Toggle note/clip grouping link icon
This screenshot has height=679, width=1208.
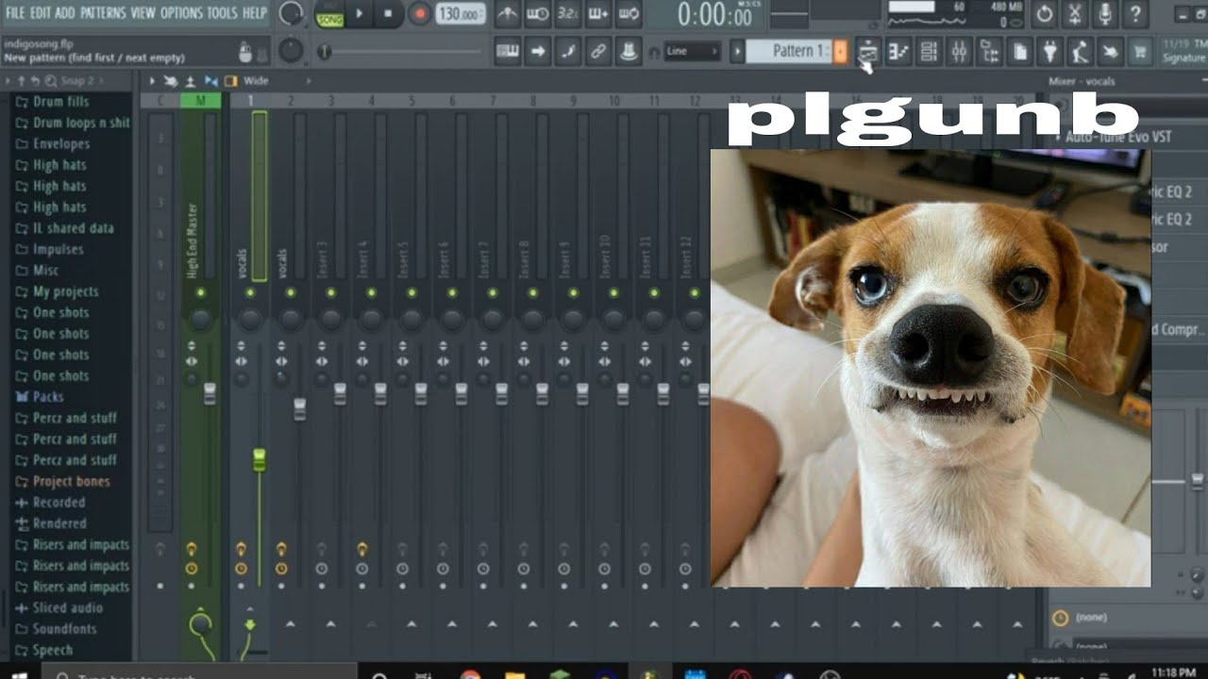pos(598,51)
